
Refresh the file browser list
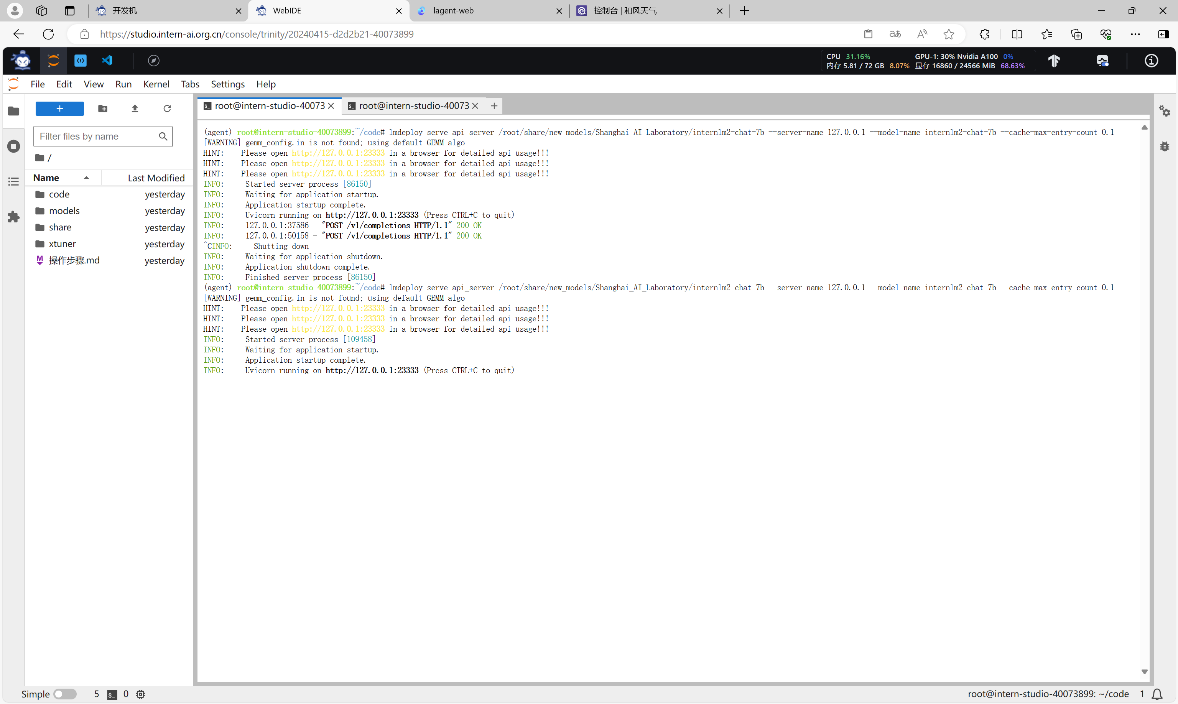[x=167, y=109]
